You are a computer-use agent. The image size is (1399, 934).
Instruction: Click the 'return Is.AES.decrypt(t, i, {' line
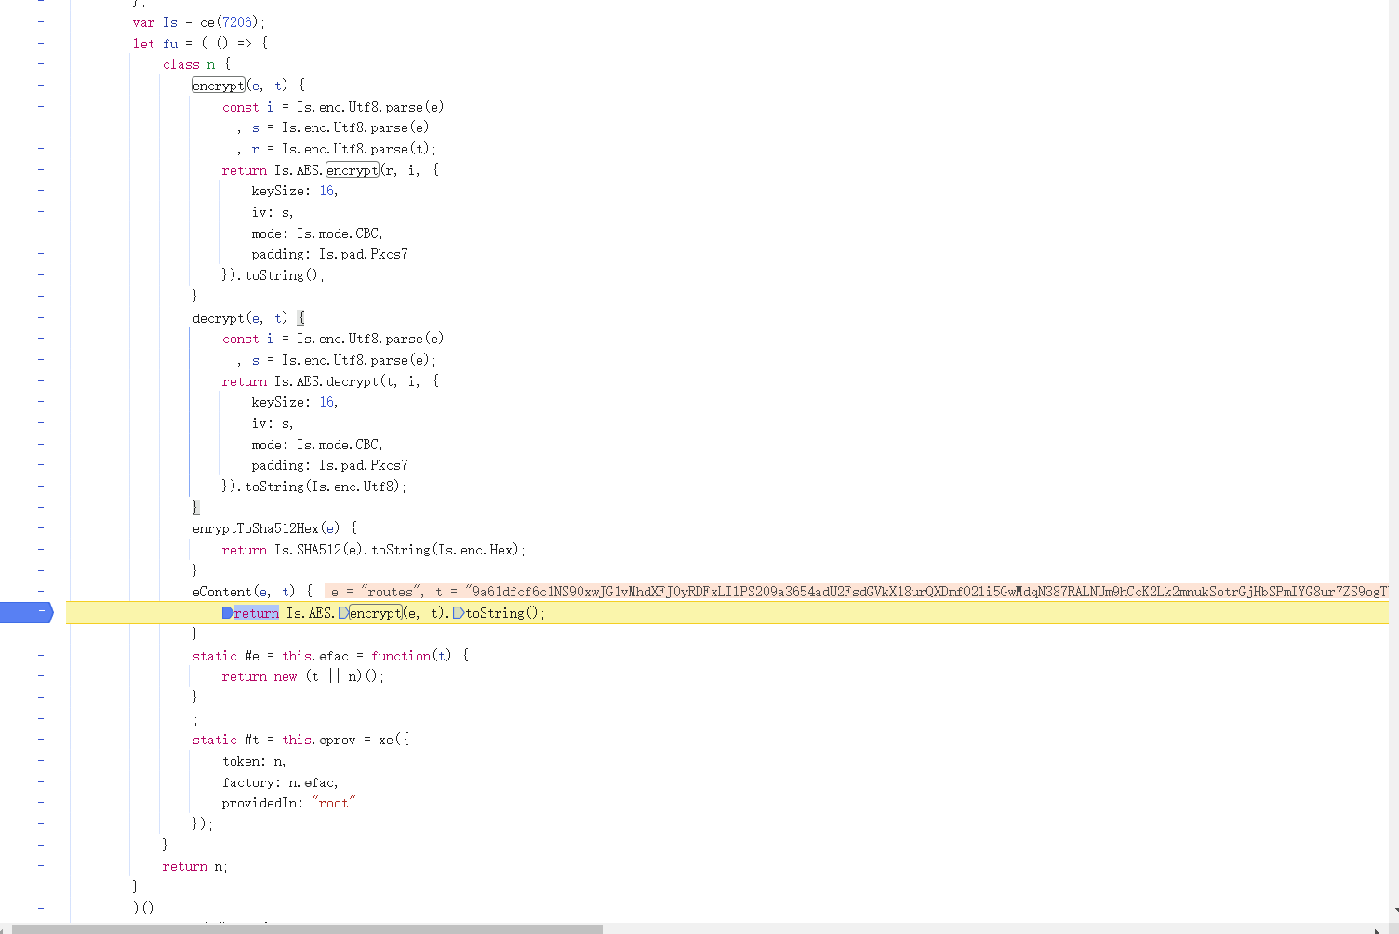click(x=330, y=381)
